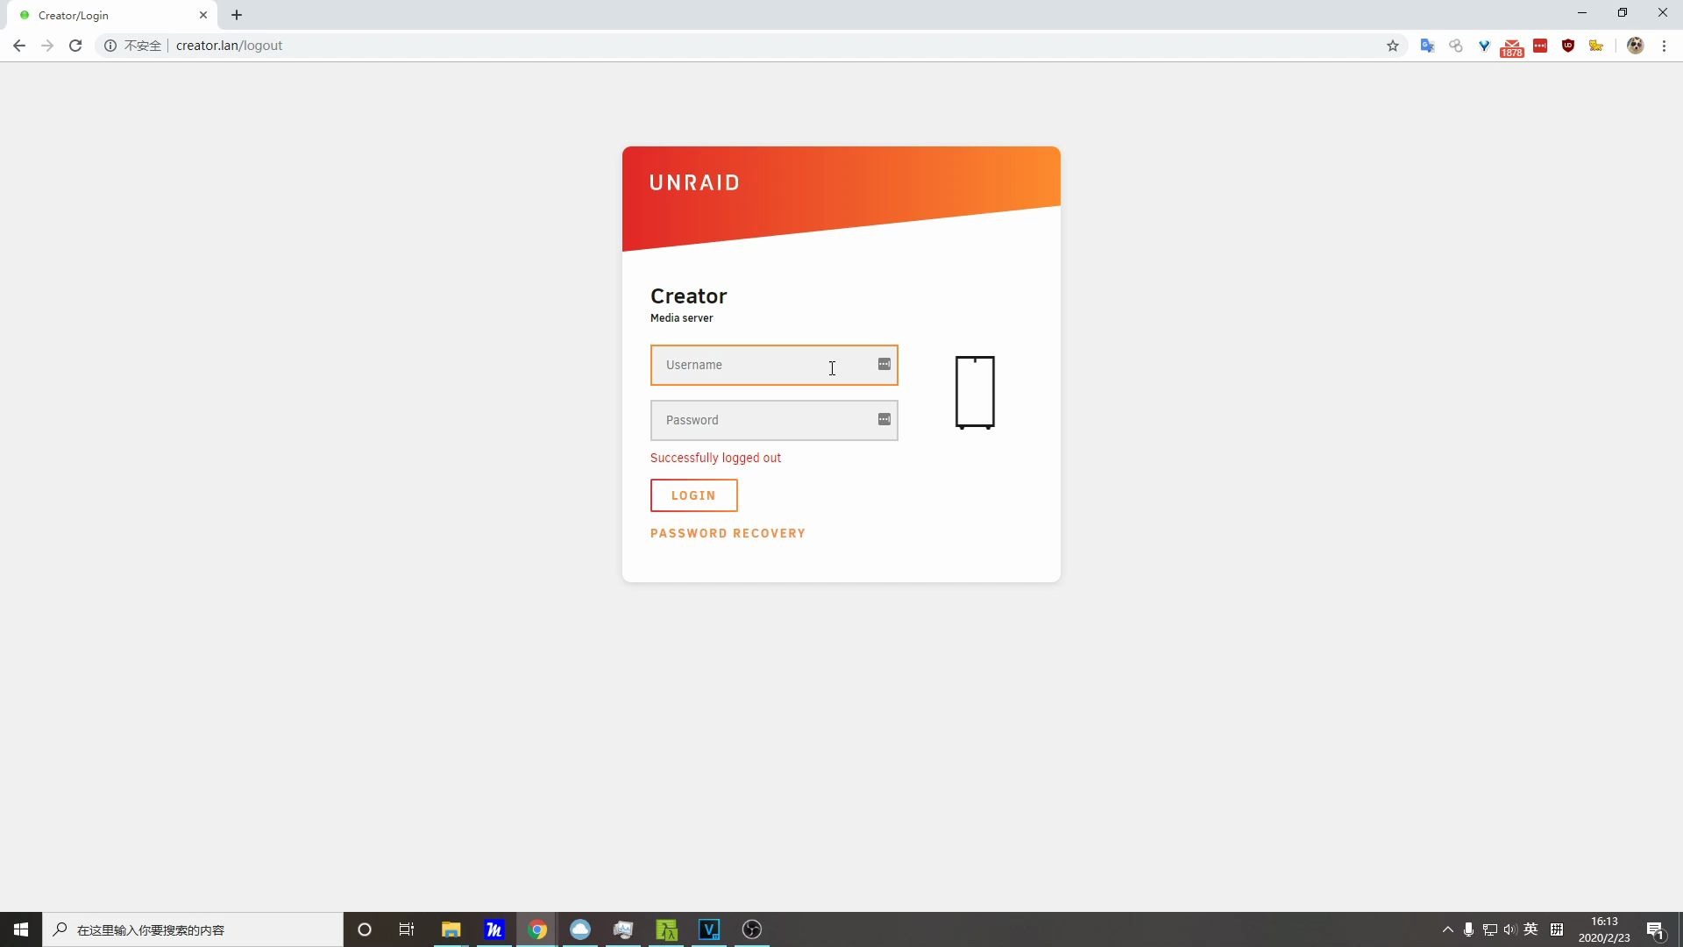Viewport: 1683px width, 947px height.
Task: Bookmark this page with the star icon
Action: [1393, 46]
